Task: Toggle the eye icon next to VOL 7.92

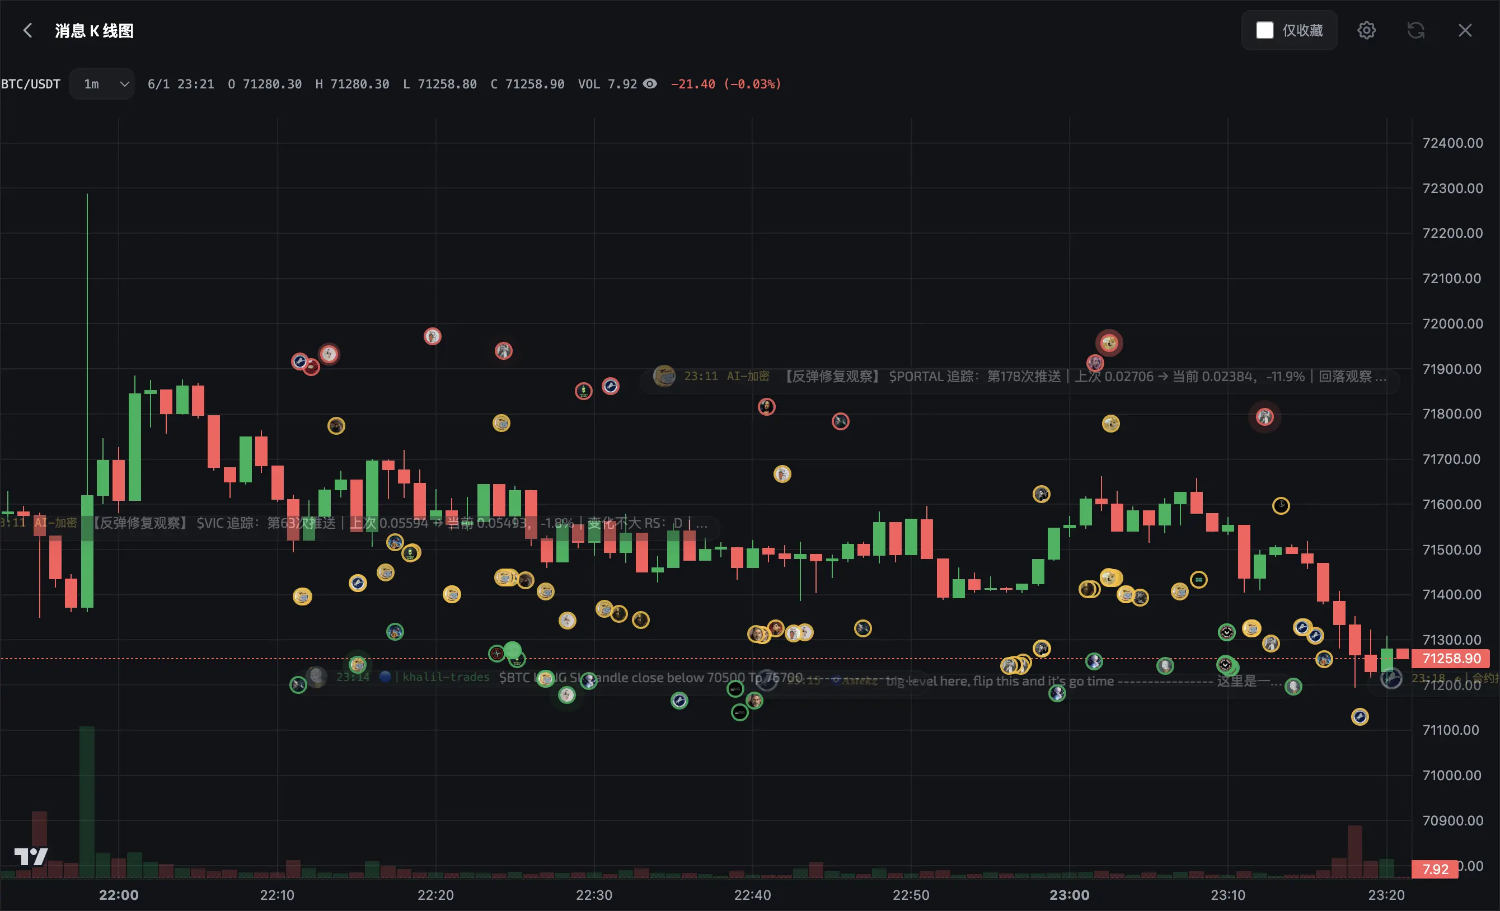Action: (650, 84)
